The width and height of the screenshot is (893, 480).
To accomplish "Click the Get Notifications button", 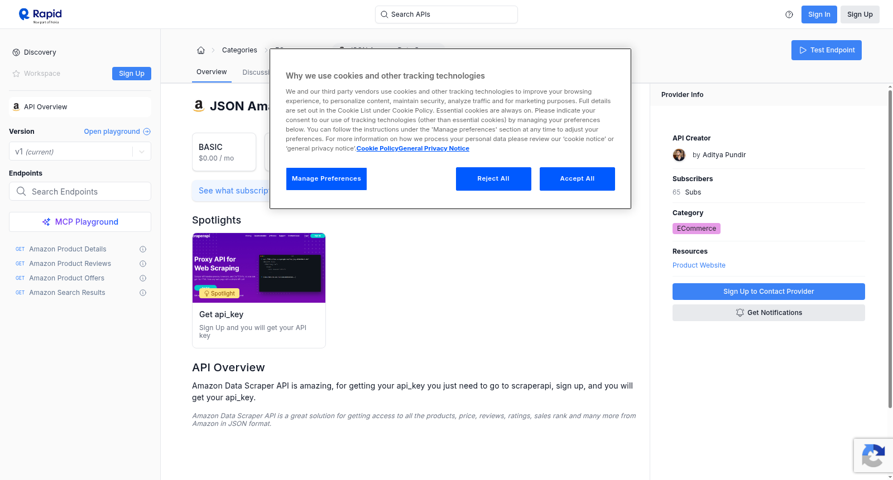I will [x=769, y=313].
